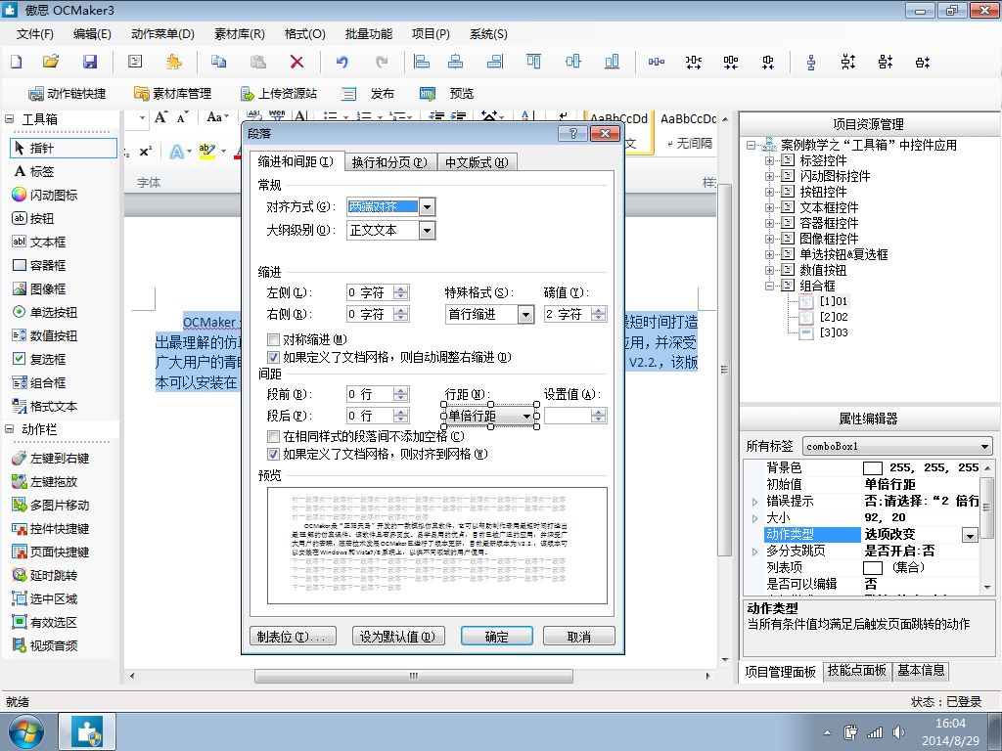Open the 所有标签 comboBox1 dropdown
The height and width of the screenshot is (751, 1002).
(x=985, y=446)
